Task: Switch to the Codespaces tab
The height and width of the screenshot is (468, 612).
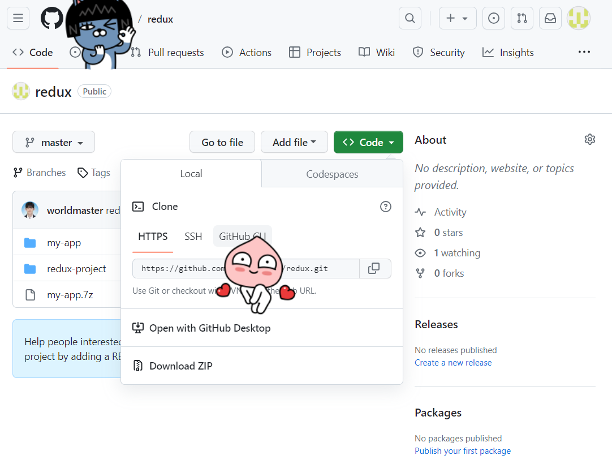Action: coord(332,174)
